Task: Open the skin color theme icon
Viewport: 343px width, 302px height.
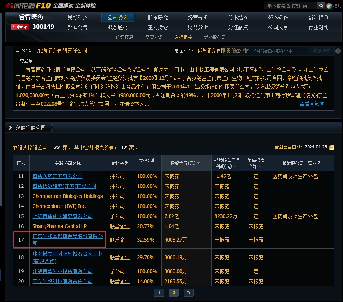Action: tap(329, 6)
